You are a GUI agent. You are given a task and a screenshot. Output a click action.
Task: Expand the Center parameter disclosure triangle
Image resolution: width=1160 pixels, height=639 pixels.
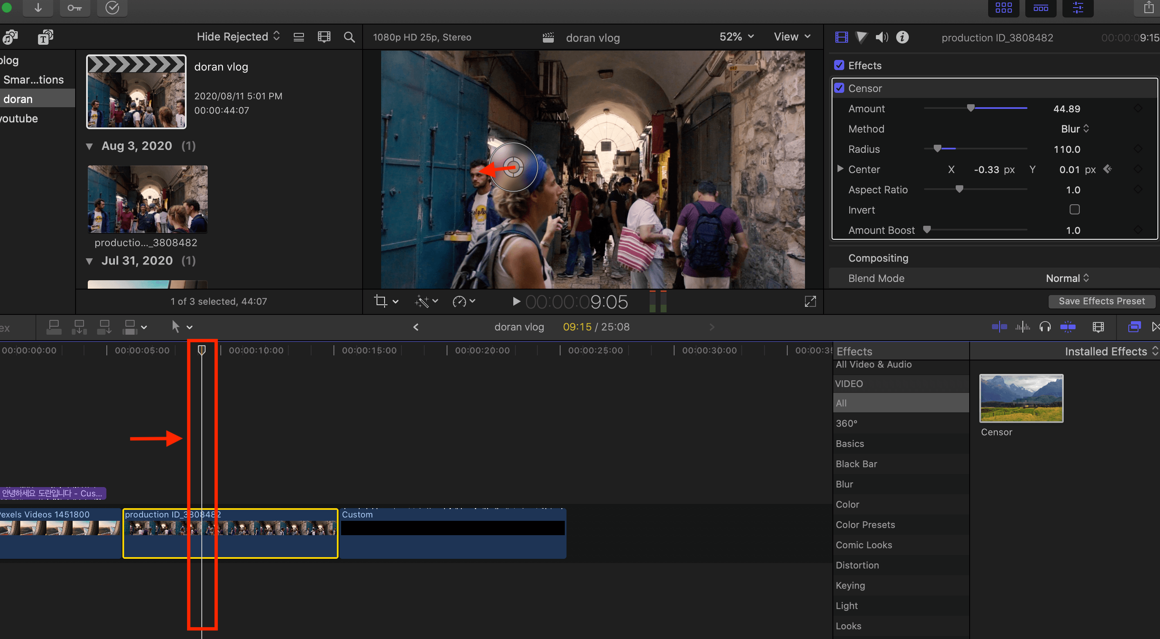pyautogui.click(x=840, y=169)
